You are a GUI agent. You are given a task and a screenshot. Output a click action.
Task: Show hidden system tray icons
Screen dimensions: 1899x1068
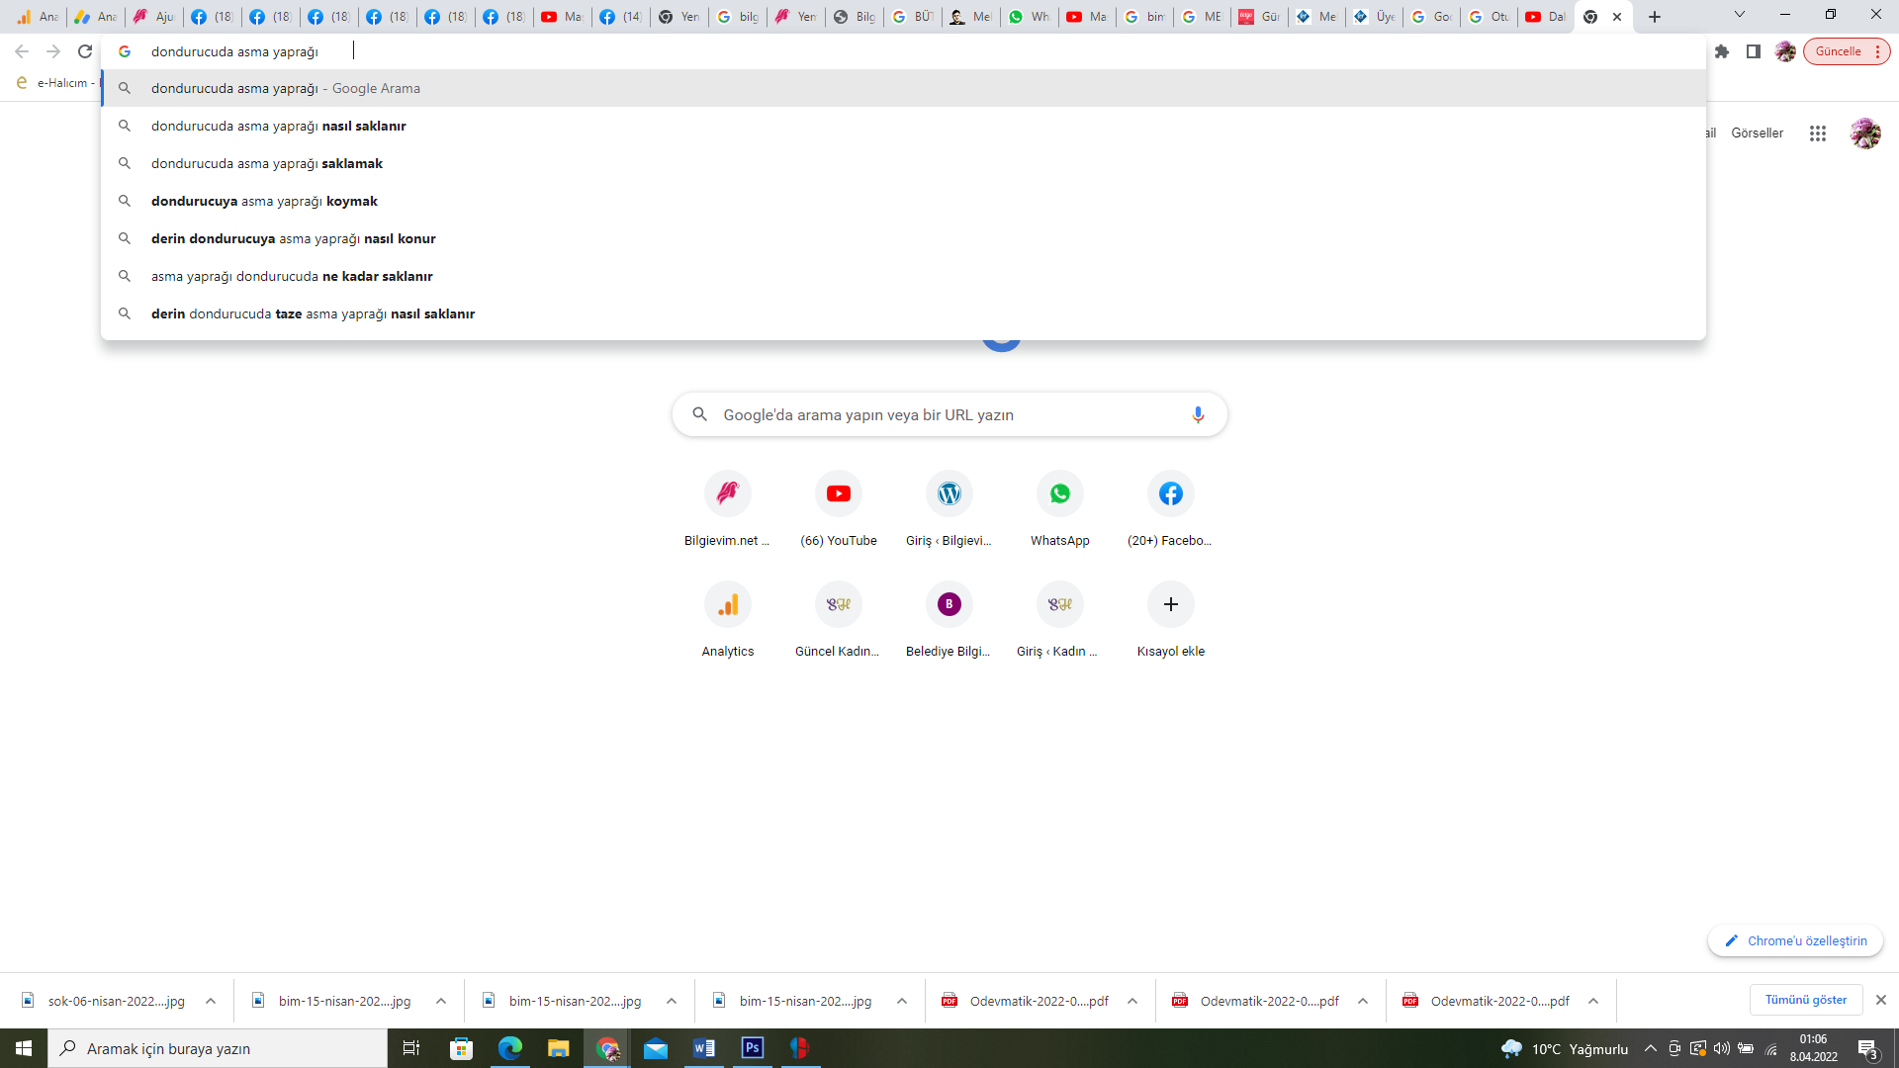1650,1048
